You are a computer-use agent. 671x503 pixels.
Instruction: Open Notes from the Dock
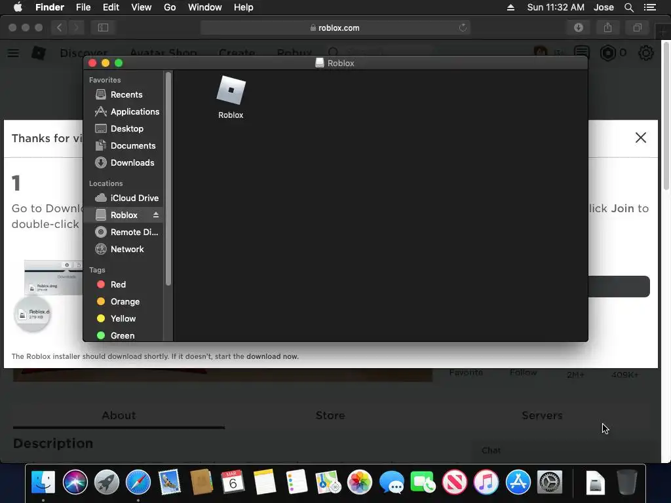265,482
